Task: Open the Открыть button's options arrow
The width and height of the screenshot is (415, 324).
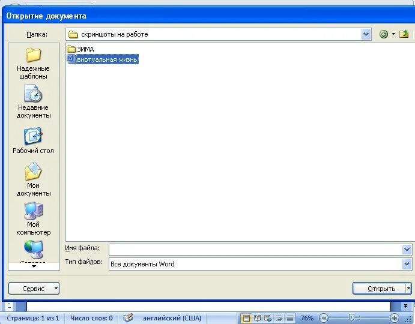Action: tap(408, 288)
